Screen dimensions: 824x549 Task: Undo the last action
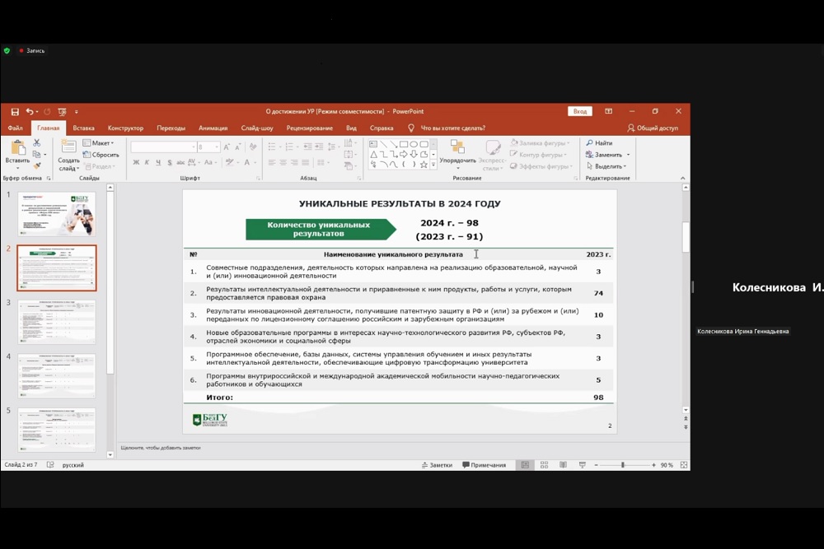30,112
